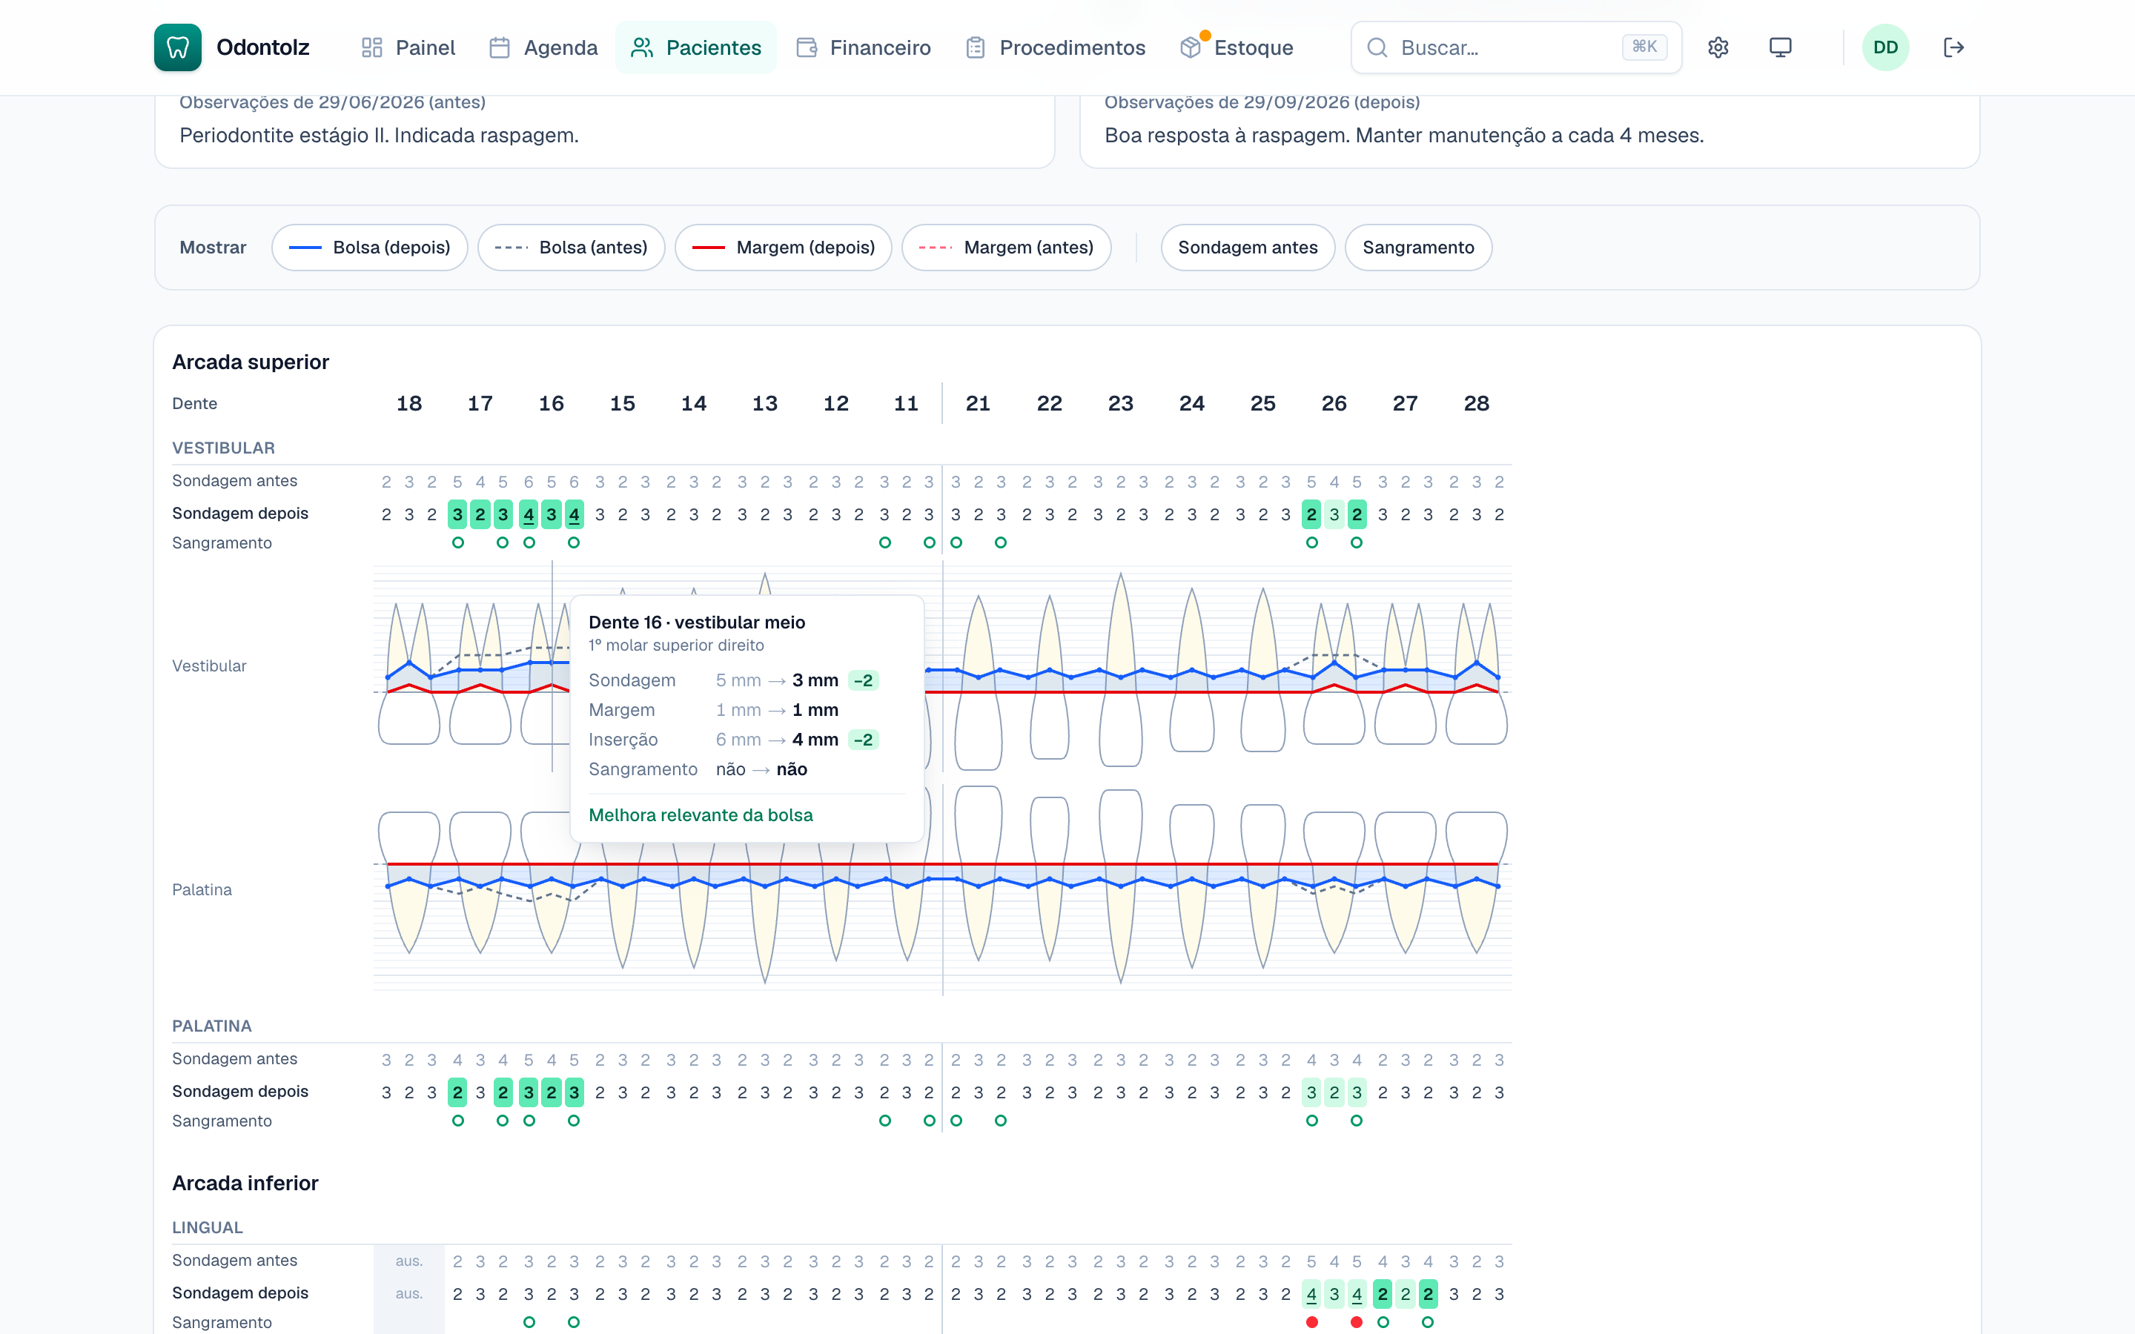Click the Pacientes people icon
This screenshot has width=2135, height=1334.
click(x=641, y=47)
